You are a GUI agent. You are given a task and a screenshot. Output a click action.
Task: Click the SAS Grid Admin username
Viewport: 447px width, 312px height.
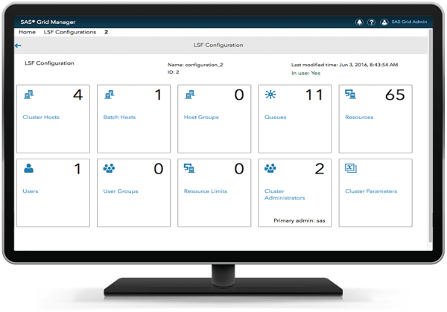[410, 22]
